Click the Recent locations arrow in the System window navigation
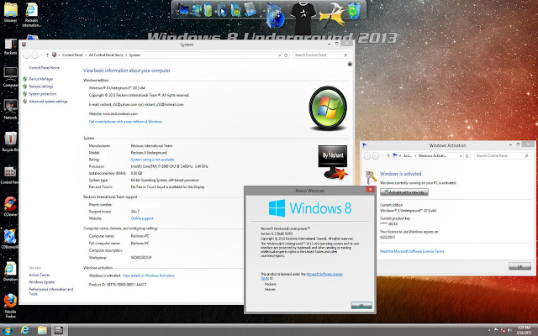538x336 pixels. pyautogui.click(x=41, y=55)
